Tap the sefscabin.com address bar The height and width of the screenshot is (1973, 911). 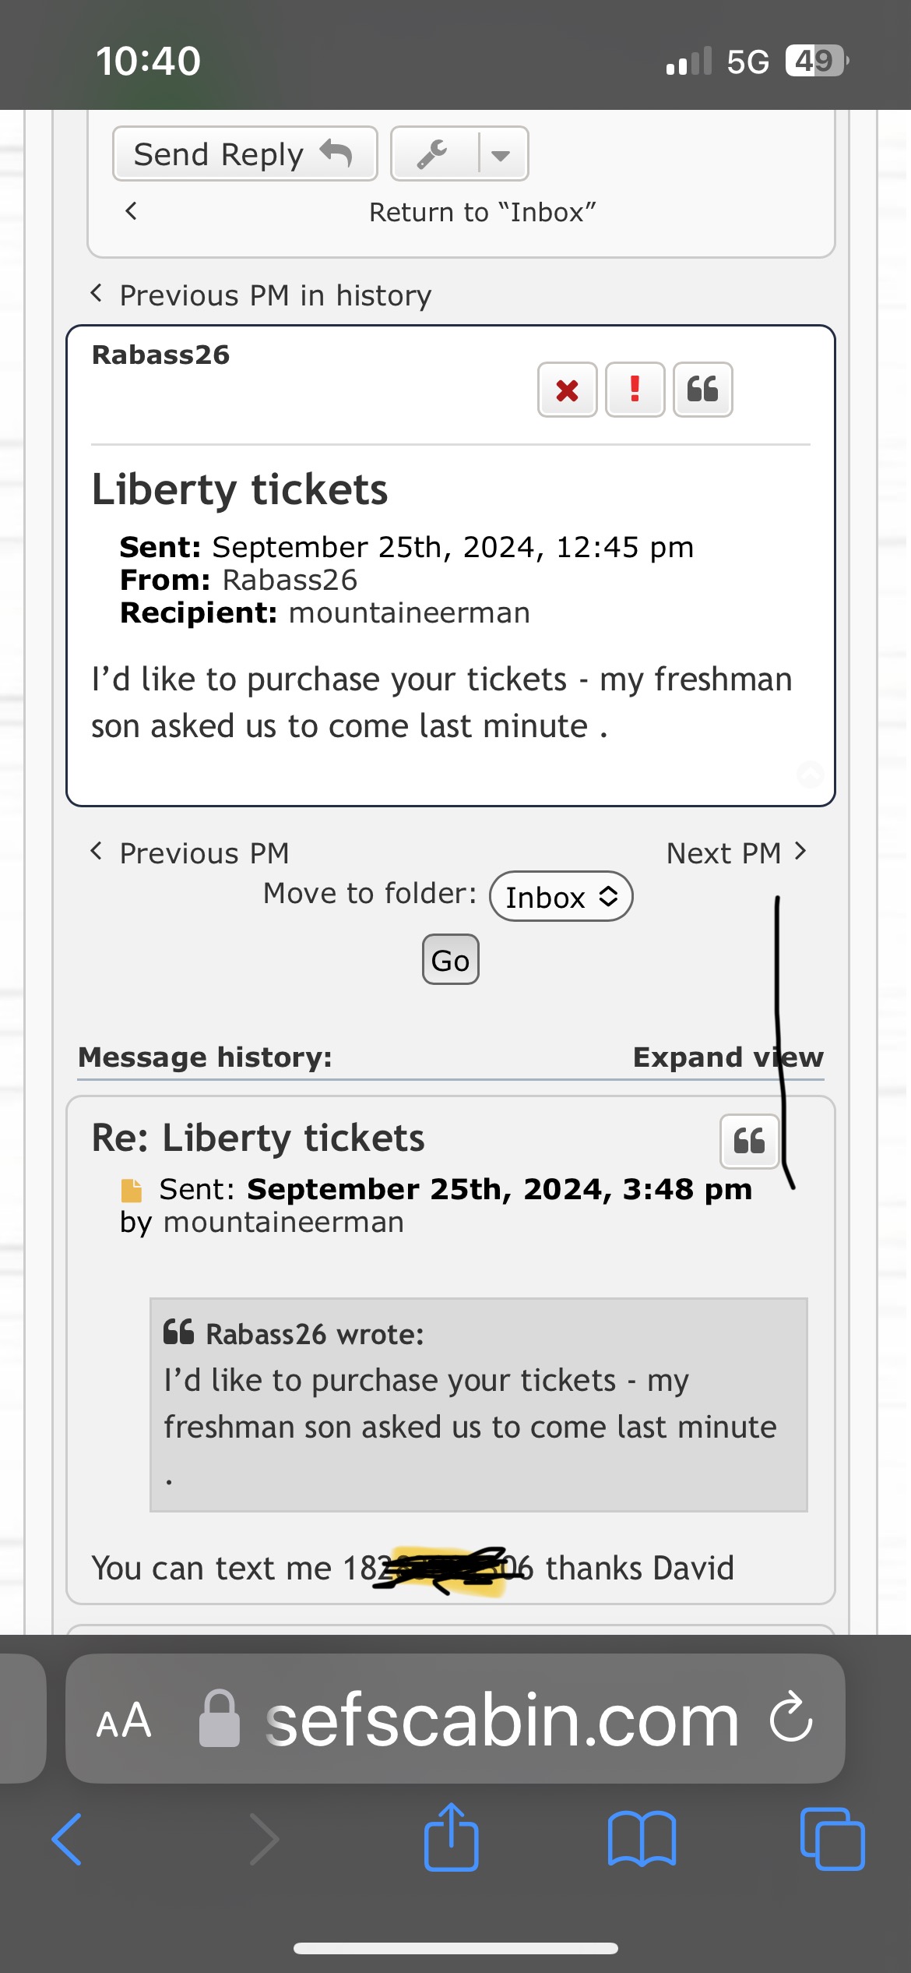click(x=502, y=1721)
